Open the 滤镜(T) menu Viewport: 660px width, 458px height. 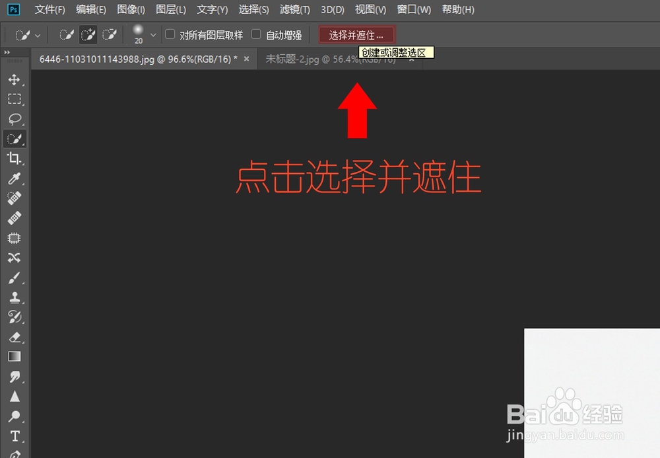tap(294, 9)
